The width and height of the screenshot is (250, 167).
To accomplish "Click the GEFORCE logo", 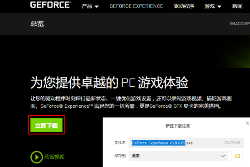I will 51,5.
